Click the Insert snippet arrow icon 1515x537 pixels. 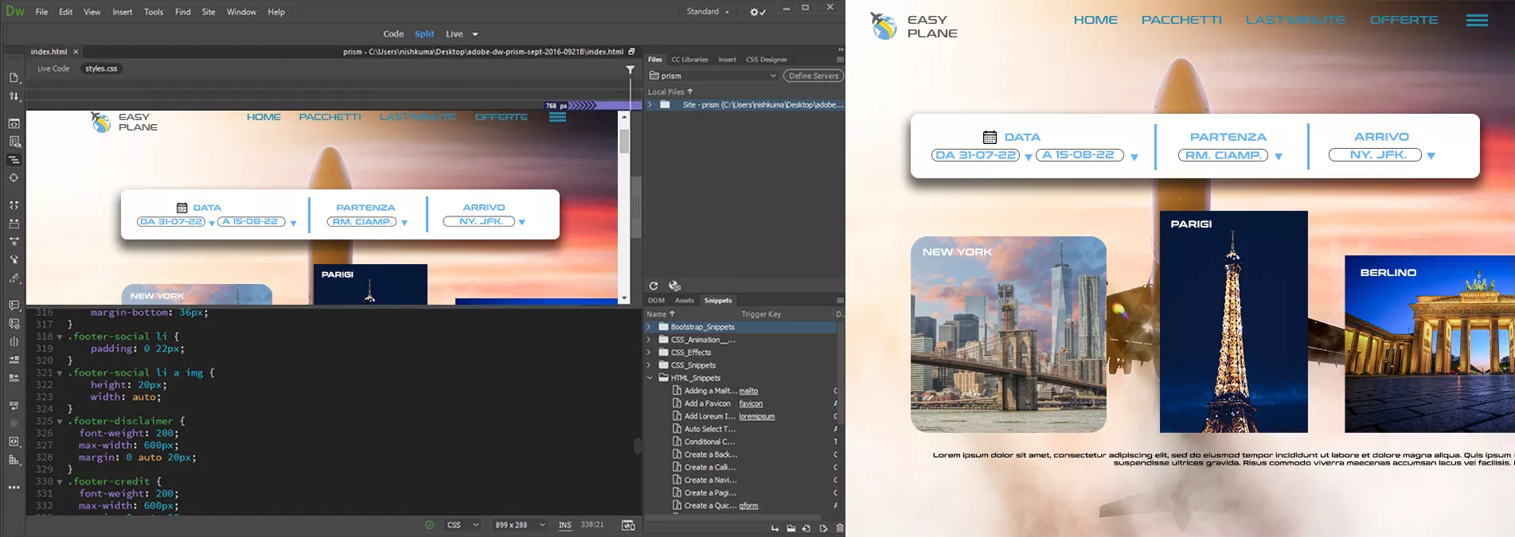click(x=775, y=527)
